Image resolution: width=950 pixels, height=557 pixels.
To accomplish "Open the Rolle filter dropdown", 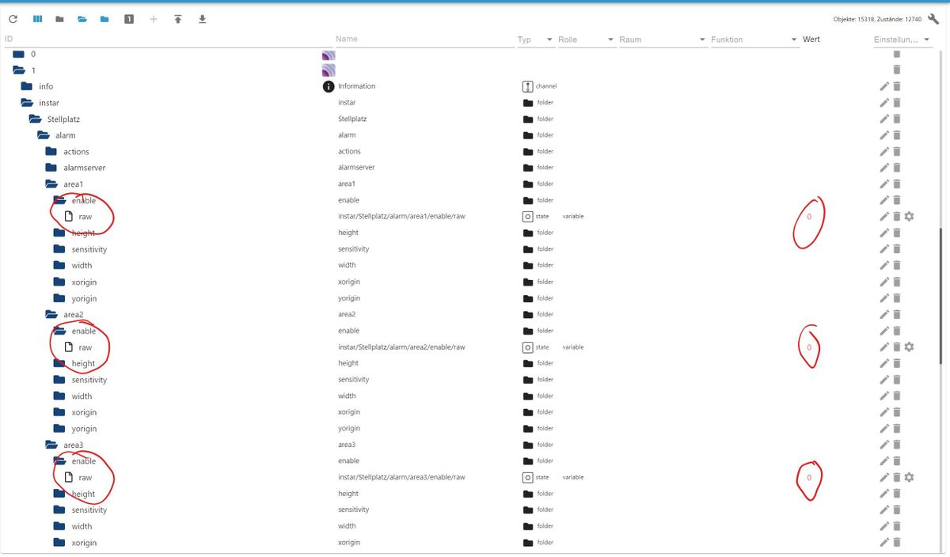I will [586, 40].
